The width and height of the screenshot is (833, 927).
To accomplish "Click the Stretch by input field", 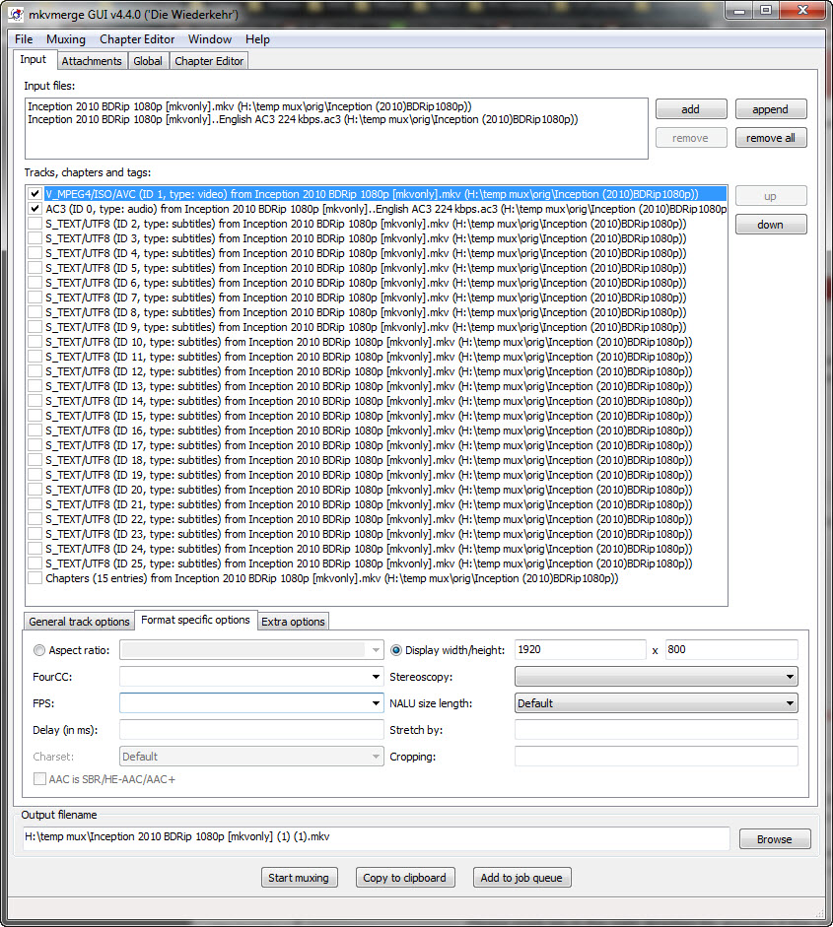I will 657,730.
